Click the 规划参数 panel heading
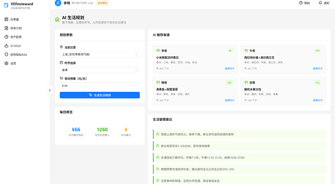The height and width of the screenshot is (185, 335). 66,35
